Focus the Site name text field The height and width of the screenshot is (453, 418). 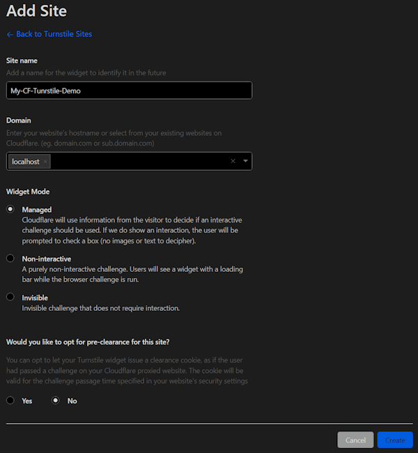(x=129, y=91)
